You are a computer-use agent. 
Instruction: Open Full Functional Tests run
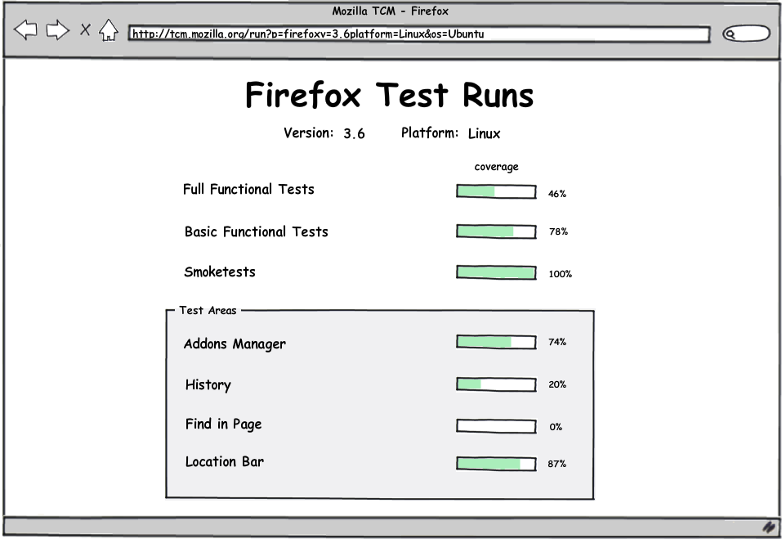click(248, 189)
